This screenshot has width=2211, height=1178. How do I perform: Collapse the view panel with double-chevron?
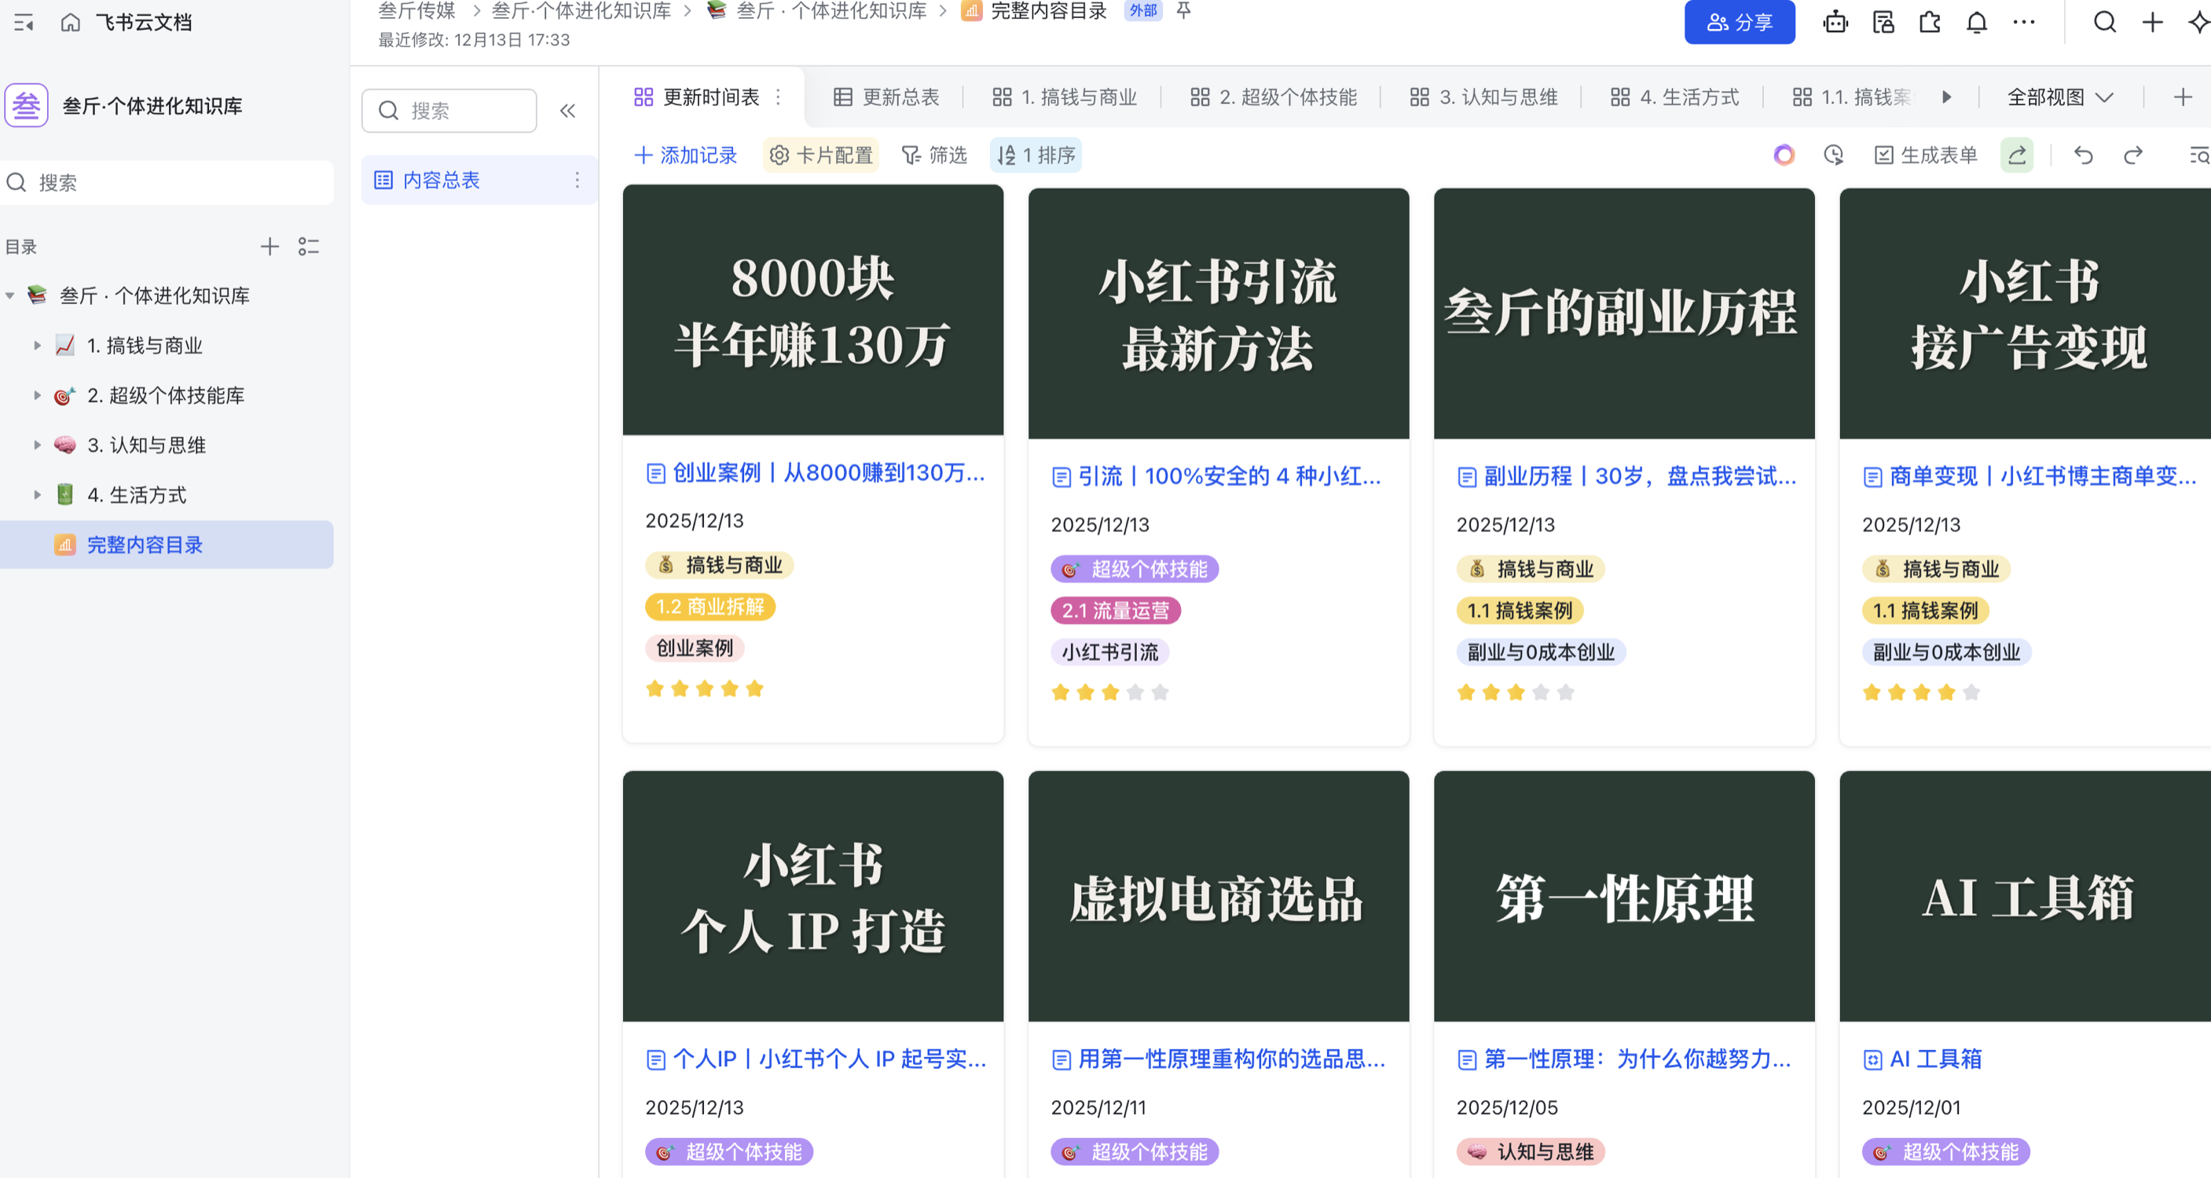pyautogui.click(x=567, y=111)
